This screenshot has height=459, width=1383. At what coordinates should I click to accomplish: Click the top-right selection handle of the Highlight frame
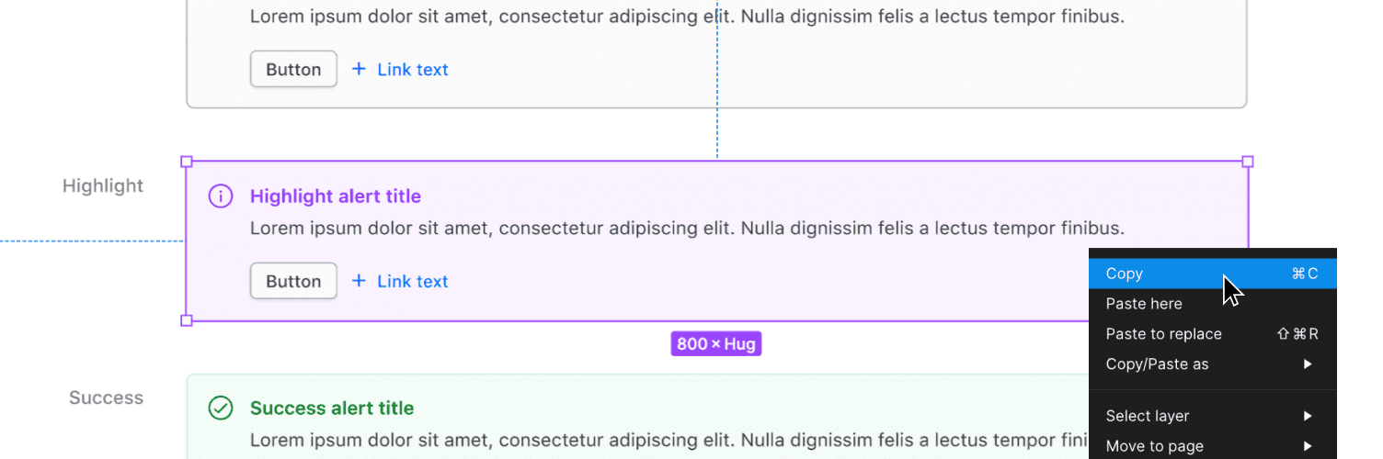[x=1248, y=162]
